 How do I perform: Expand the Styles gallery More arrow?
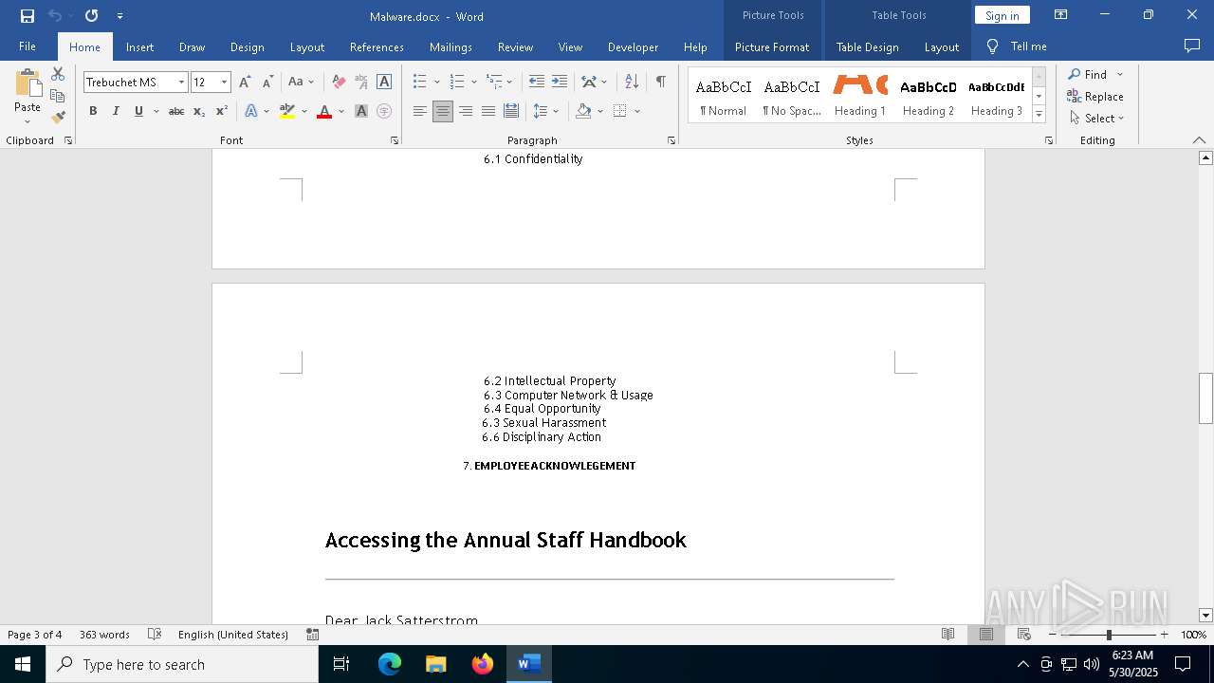point(1039,115)
